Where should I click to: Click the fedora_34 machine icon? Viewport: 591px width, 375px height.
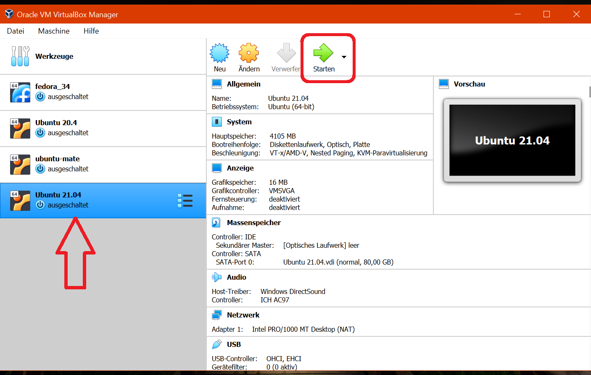click(20, 92)
